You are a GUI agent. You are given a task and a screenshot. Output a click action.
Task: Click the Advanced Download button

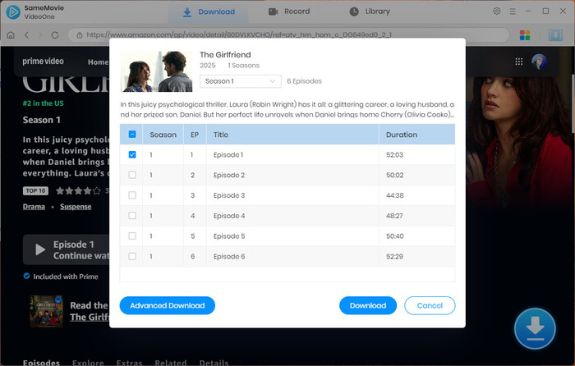click(168, 305)
